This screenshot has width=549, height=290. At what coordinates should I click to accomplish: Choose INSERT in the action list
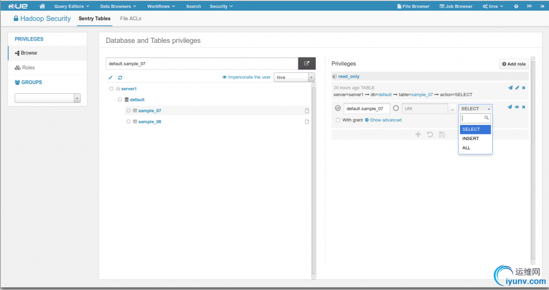pyautogui.click(x=476, y=138)
